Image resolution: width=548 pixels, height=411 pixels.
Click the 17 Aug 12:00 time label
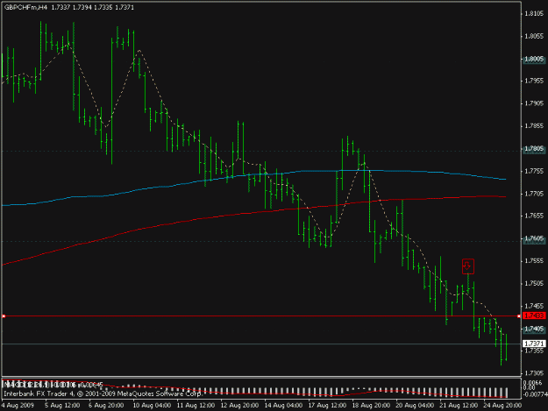coord(327,405)
